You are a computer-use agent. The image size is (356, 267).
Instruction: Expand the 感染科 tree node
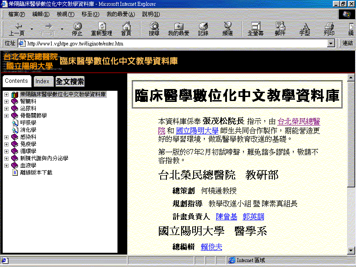pos(6,137)
